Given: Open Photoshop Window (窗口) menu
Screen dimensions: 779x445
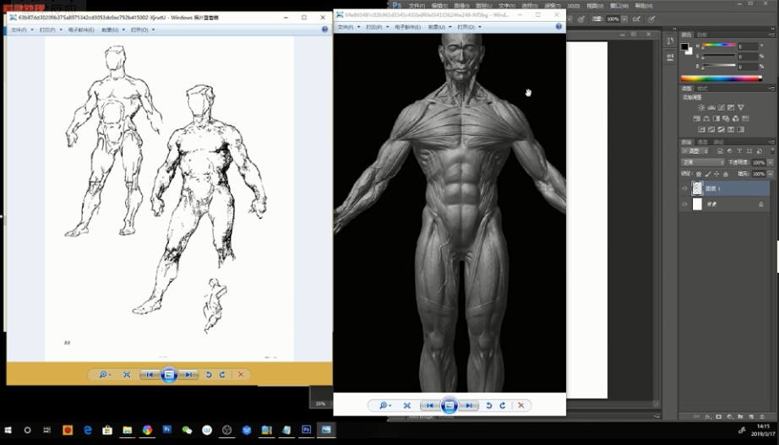Looking at the screenshot, I should tap(619, 6).
